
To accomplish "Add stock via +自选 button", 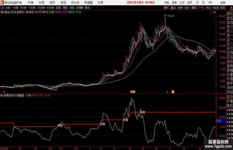I will (x=215, y=8).
